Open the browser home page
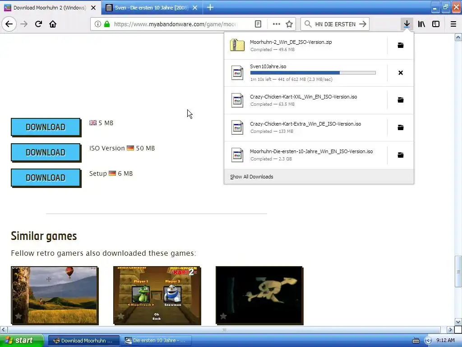Viewport: 462px width, 347px height. coord(53,24)
